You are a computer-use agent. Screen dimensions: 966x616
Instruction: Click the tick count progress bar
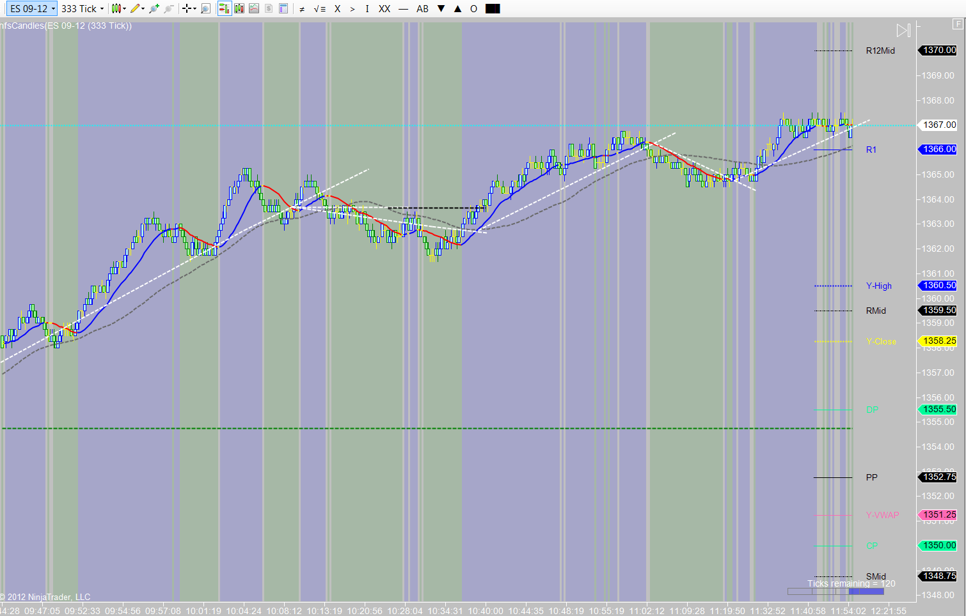tap(835, 592)
